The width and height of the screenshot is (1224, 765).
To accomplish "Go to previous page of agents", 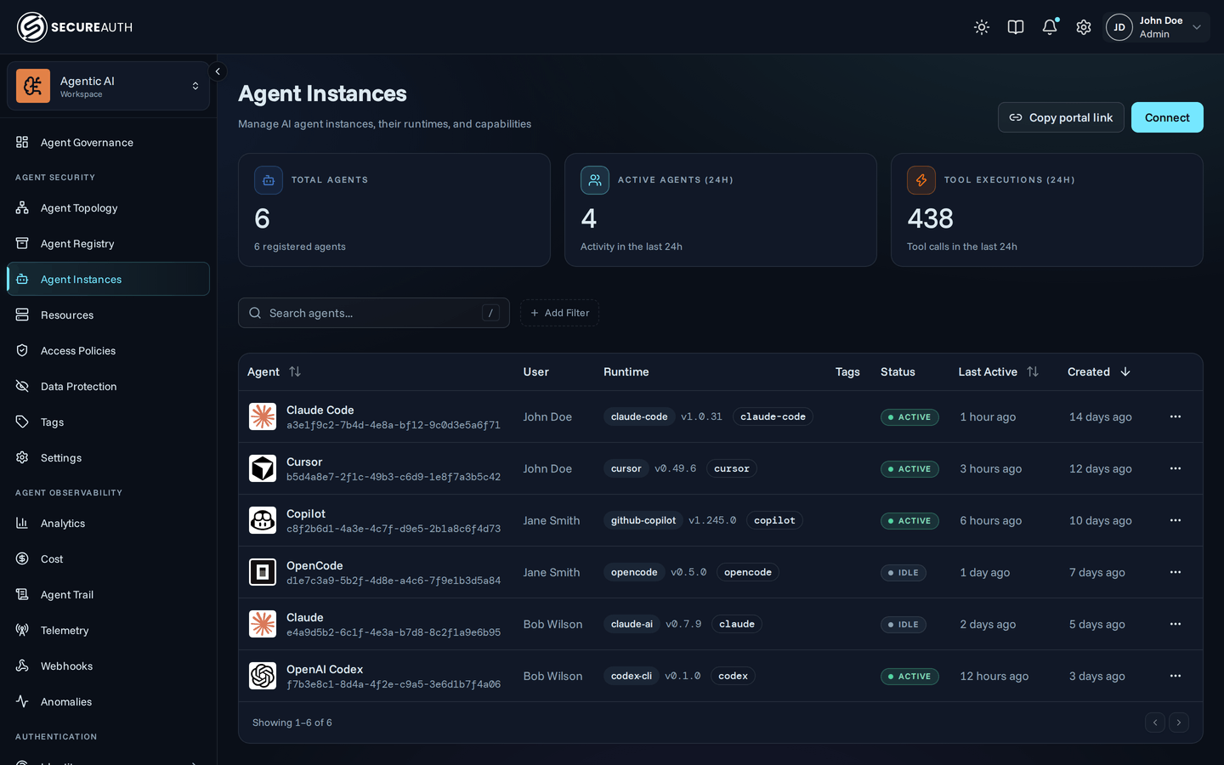I will [x=1155, y=722].
